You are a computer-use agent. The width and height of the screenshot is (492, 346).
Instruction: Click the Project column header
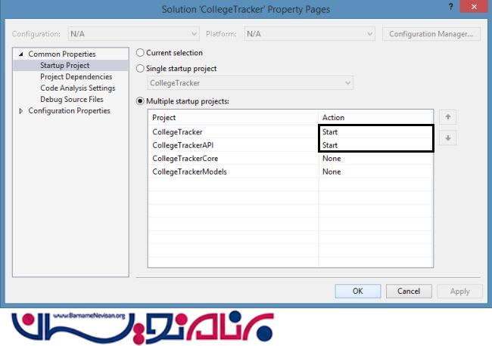[233, 117]
